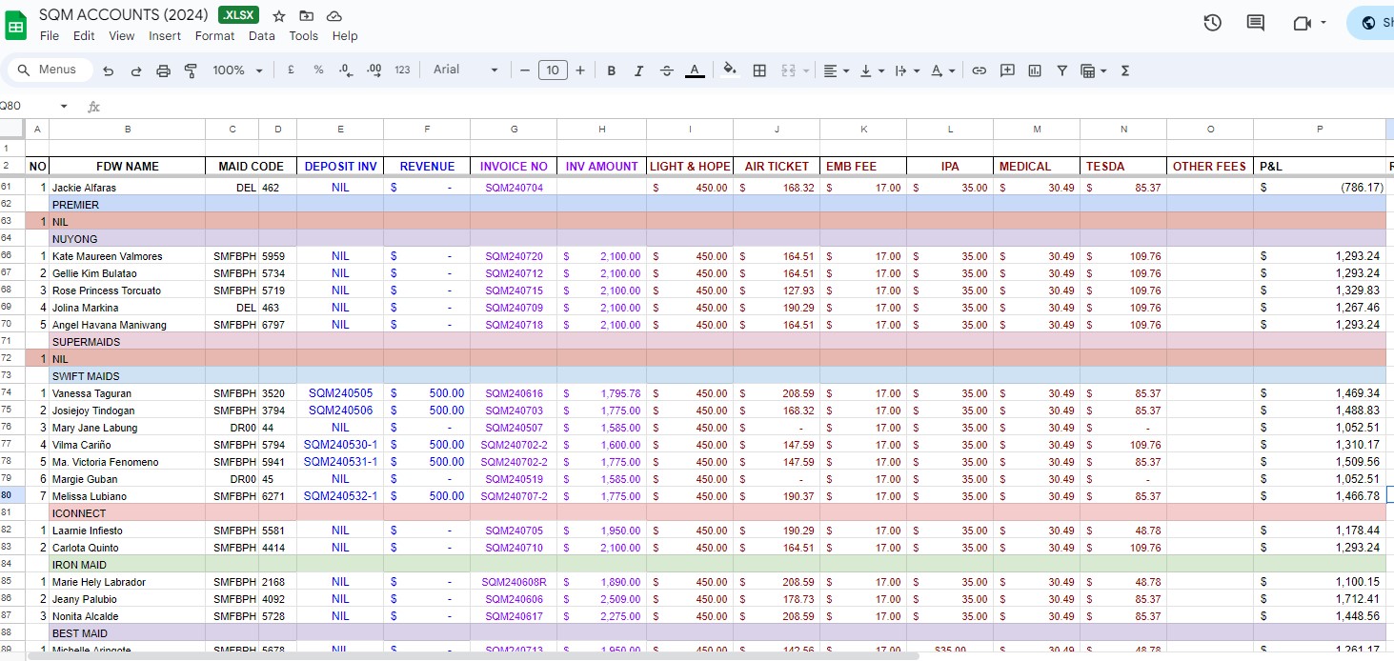Open the Insert menu

165,36
